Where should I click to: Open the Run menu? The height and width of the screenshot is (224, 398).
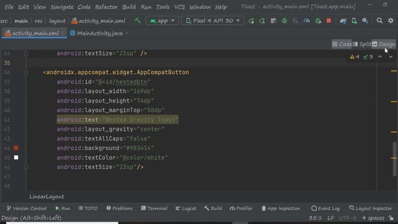coord(146,7)
